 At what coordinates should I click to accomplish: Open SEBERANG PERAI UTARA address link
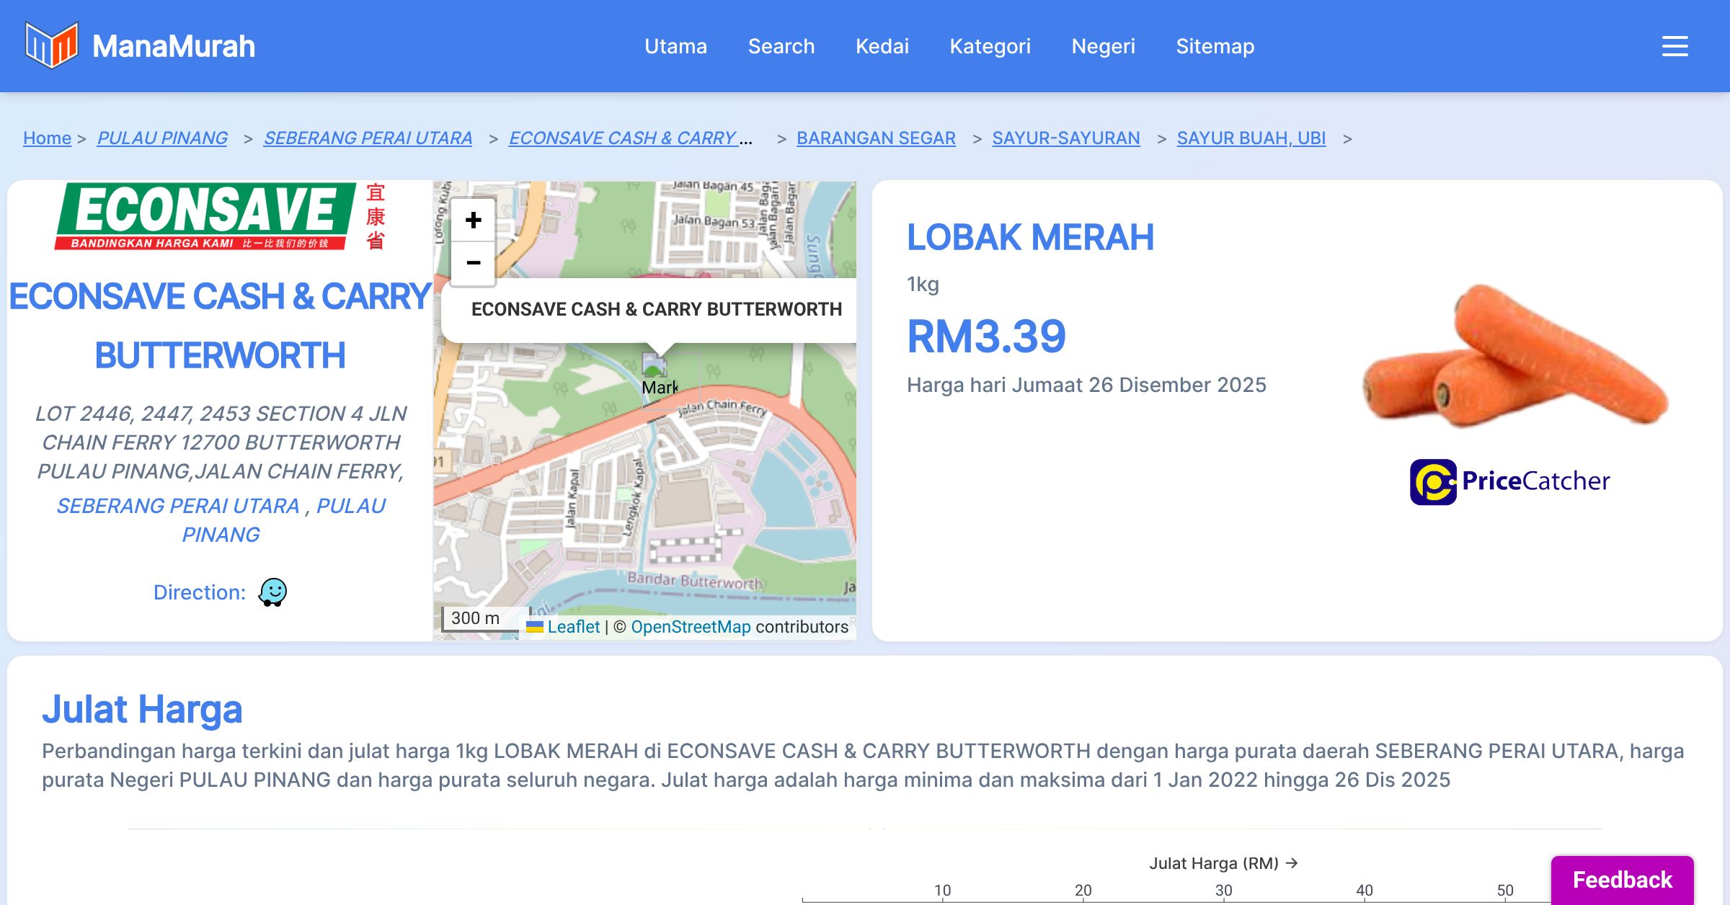click(x=178, y=506)
